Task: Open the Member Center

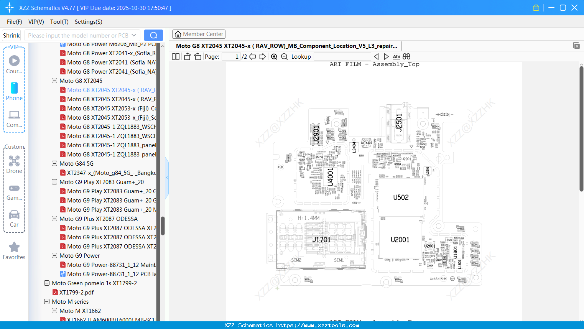Action: pos(199,34)
